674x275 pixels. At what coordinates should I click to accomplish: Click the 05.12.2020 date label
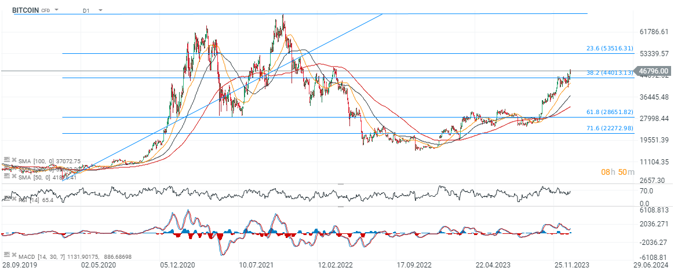[x=177, y=264]
